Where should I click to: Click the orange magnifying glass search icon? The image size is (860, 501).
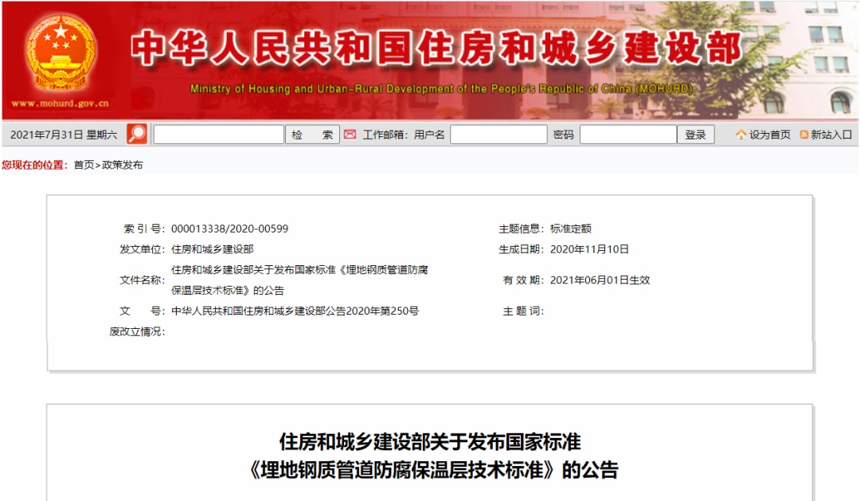pos(137,135)
